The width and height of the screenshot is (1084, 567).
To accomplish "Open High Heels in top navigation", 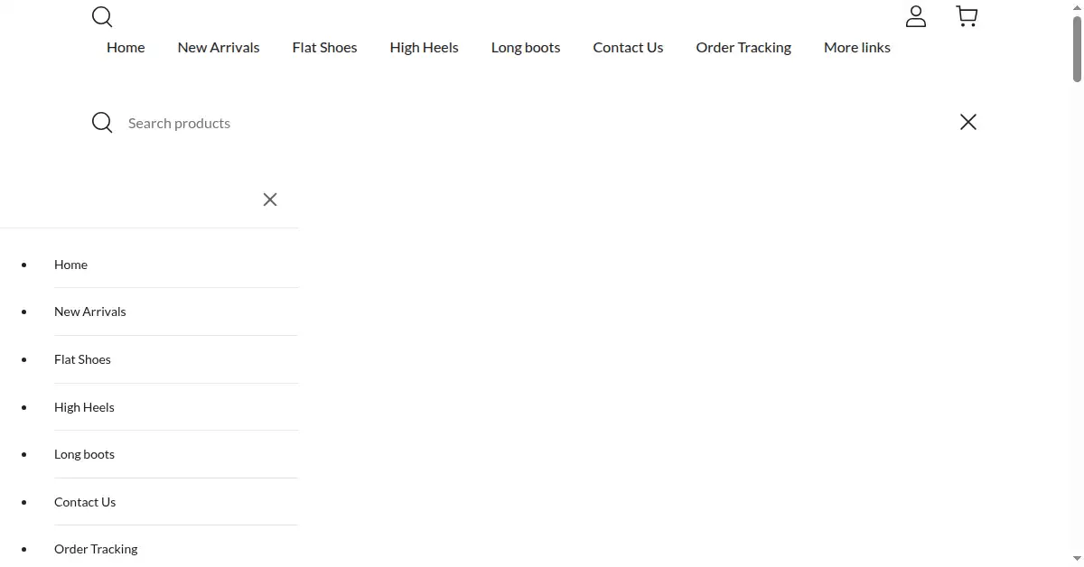I will pos(425,47).
